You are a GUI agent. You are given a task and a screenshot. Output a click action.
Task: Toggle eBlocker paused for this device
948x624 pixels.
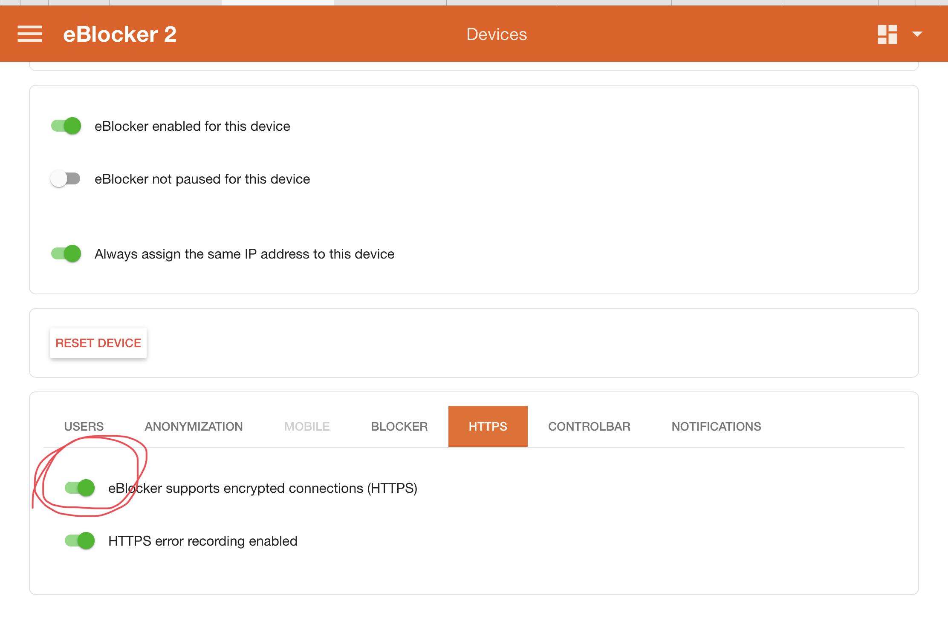65,179
